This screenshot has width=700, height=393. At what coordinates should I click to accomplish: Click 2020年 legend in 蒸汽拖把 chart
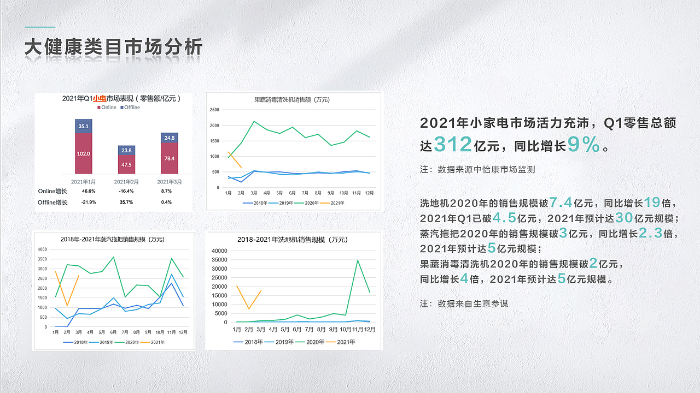point(127,342)
